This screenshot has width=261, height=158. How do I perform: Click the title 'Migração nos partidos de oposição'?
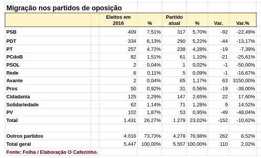coord(64,7)
